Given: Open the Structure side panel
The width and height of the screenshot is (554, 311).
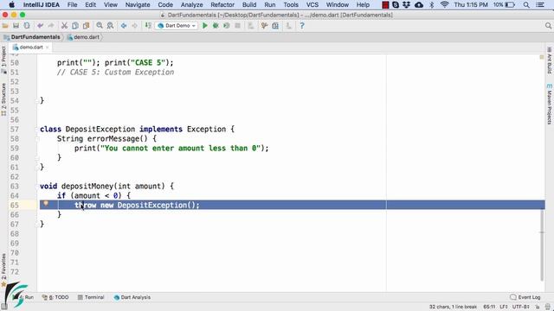Looking at the screenshot, I should (x=3, y=99).
